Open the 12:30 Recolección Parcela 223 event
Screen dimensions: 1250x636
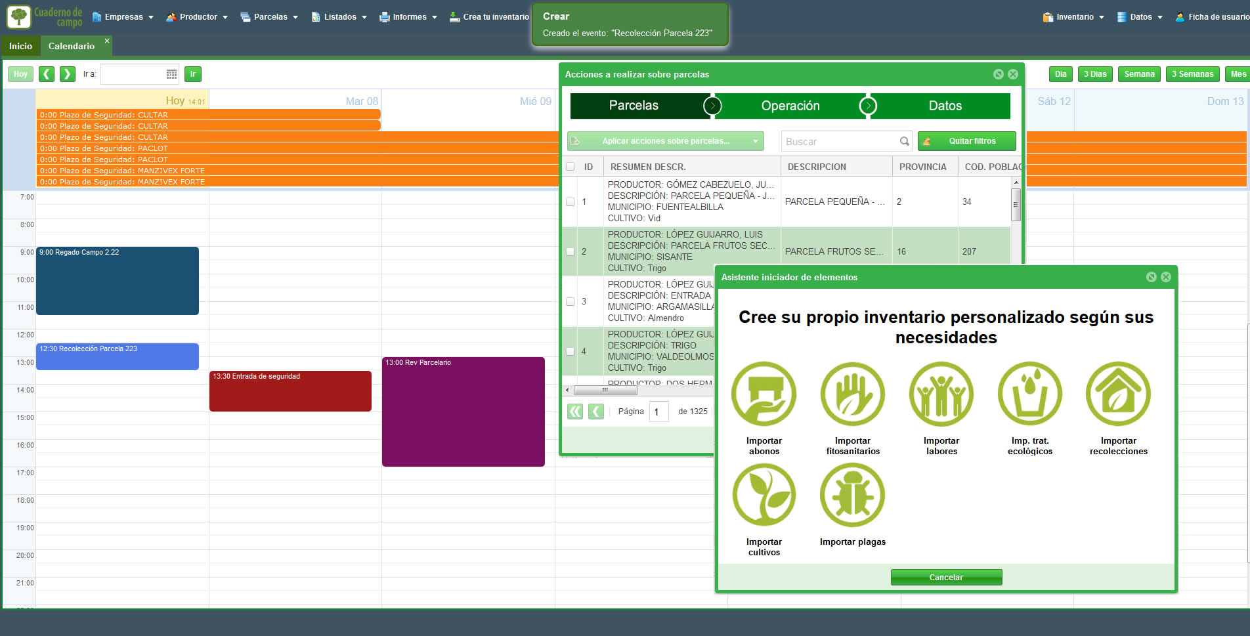tap(118, 356)
